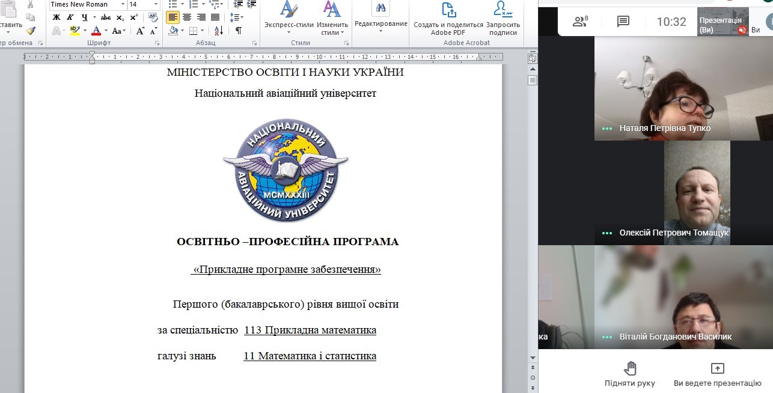Click the Format Painter brush icon
773x393 pixels.
click(31, 31)
